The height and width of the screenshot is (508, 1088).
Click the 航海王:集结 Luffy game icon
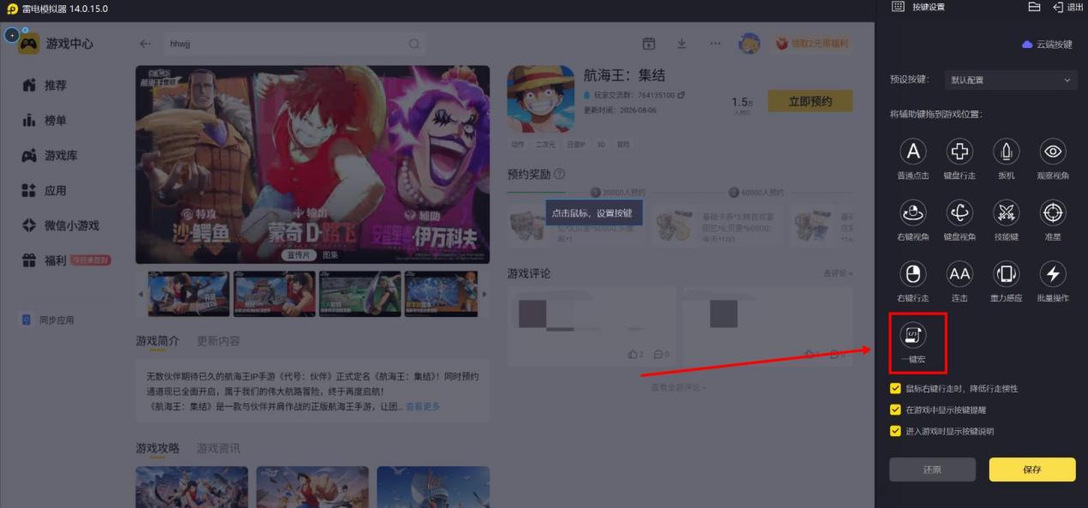point(541,99)
